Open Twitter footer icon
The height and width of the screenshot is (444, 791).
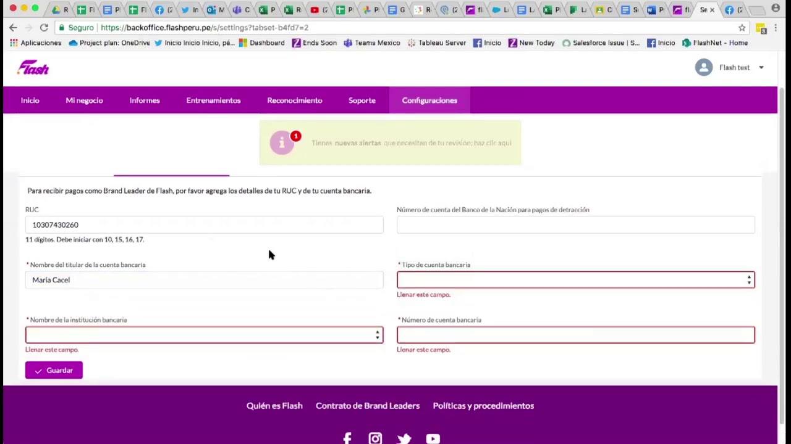(x=404, y=438)
